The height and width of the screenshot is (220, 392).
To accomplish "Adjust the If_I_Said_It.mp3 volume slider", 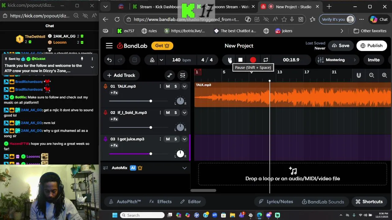I will 138,127.
